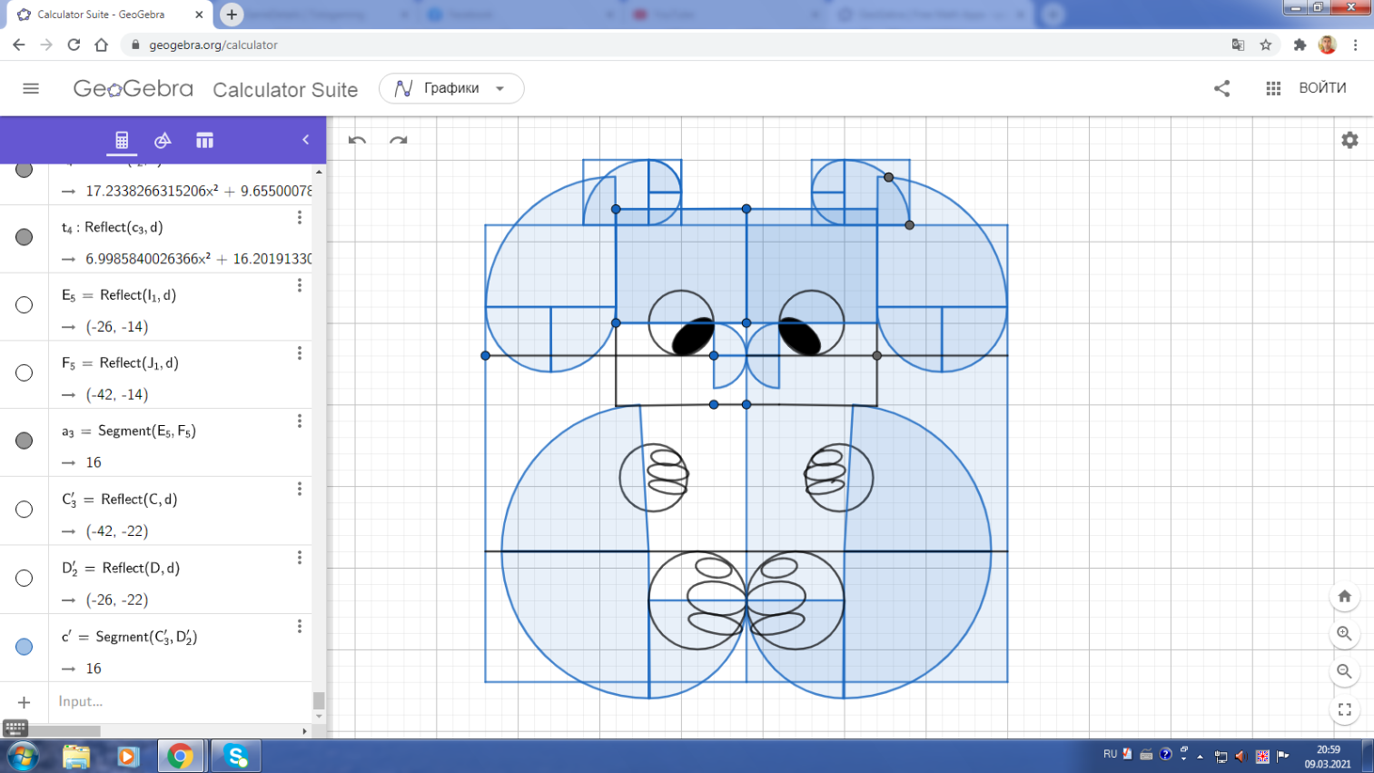Screen dimensions: 1374x773
Task: Toggle visibility of point C'3
Action: pos(25,510)
